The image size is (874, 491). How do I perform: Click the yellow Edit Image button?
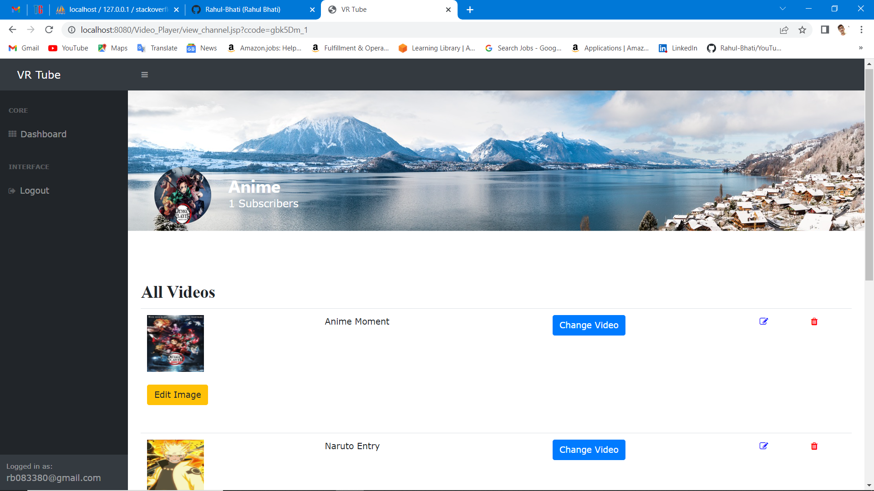[x=177, y=395]
